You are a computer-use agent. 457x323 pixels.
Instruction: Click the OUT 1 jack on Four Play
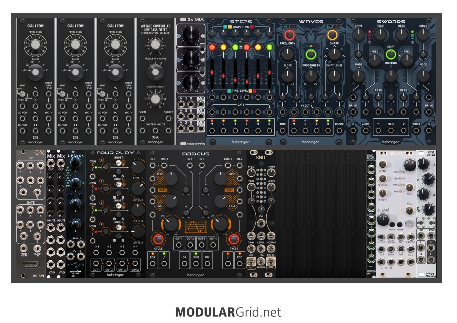point(96,264)
